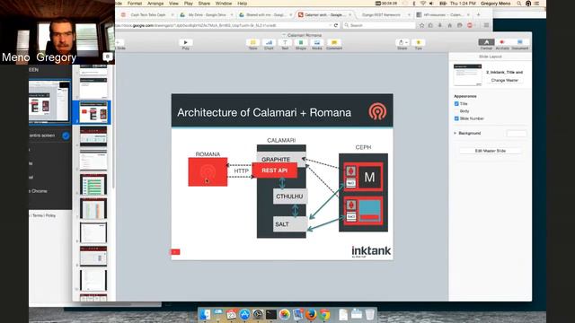Open the Window menu

pos(224,4)
